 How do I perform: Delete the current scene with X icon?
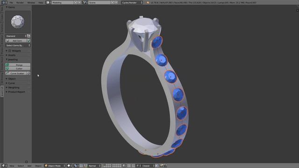point(116,3)
